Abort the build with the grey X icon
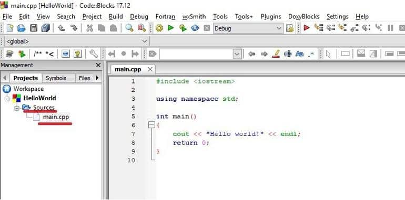 tap(207, 28)
